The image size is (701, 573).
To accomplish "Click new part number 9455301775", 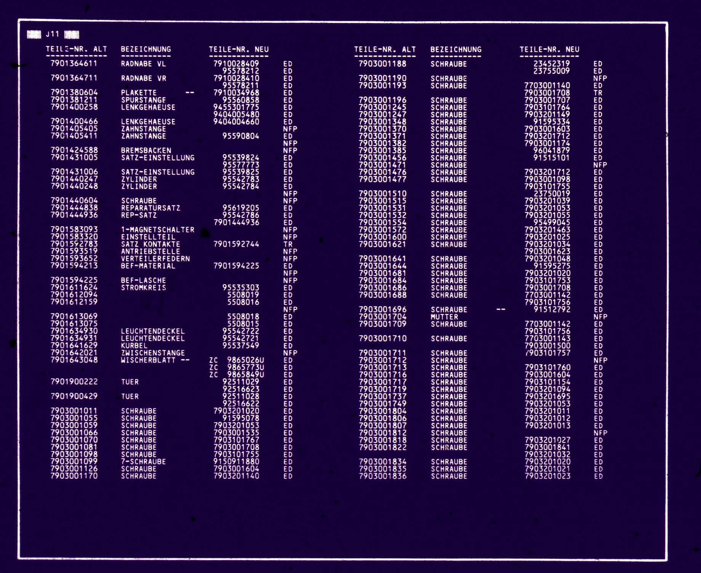I will tap(236, 107).
